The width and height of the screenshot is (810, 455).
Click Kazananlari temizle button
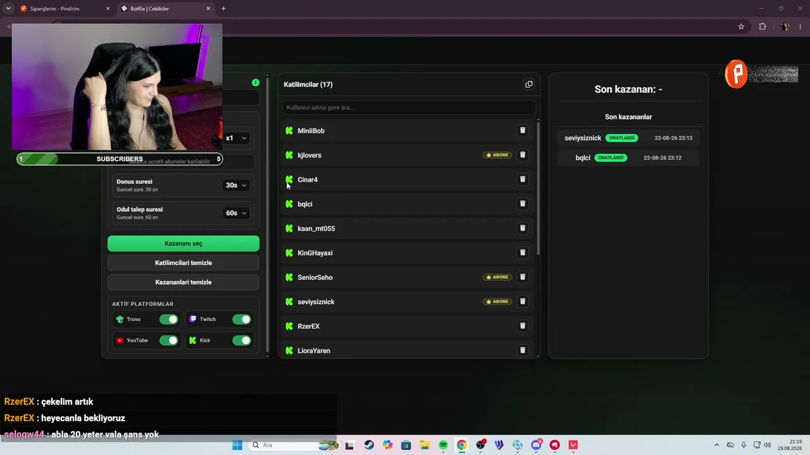pos(184,282)
